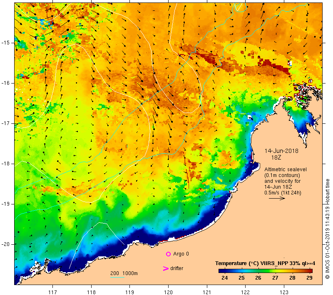
Task: Click the '200 1000m' isobath label
Action: (124, 273)
